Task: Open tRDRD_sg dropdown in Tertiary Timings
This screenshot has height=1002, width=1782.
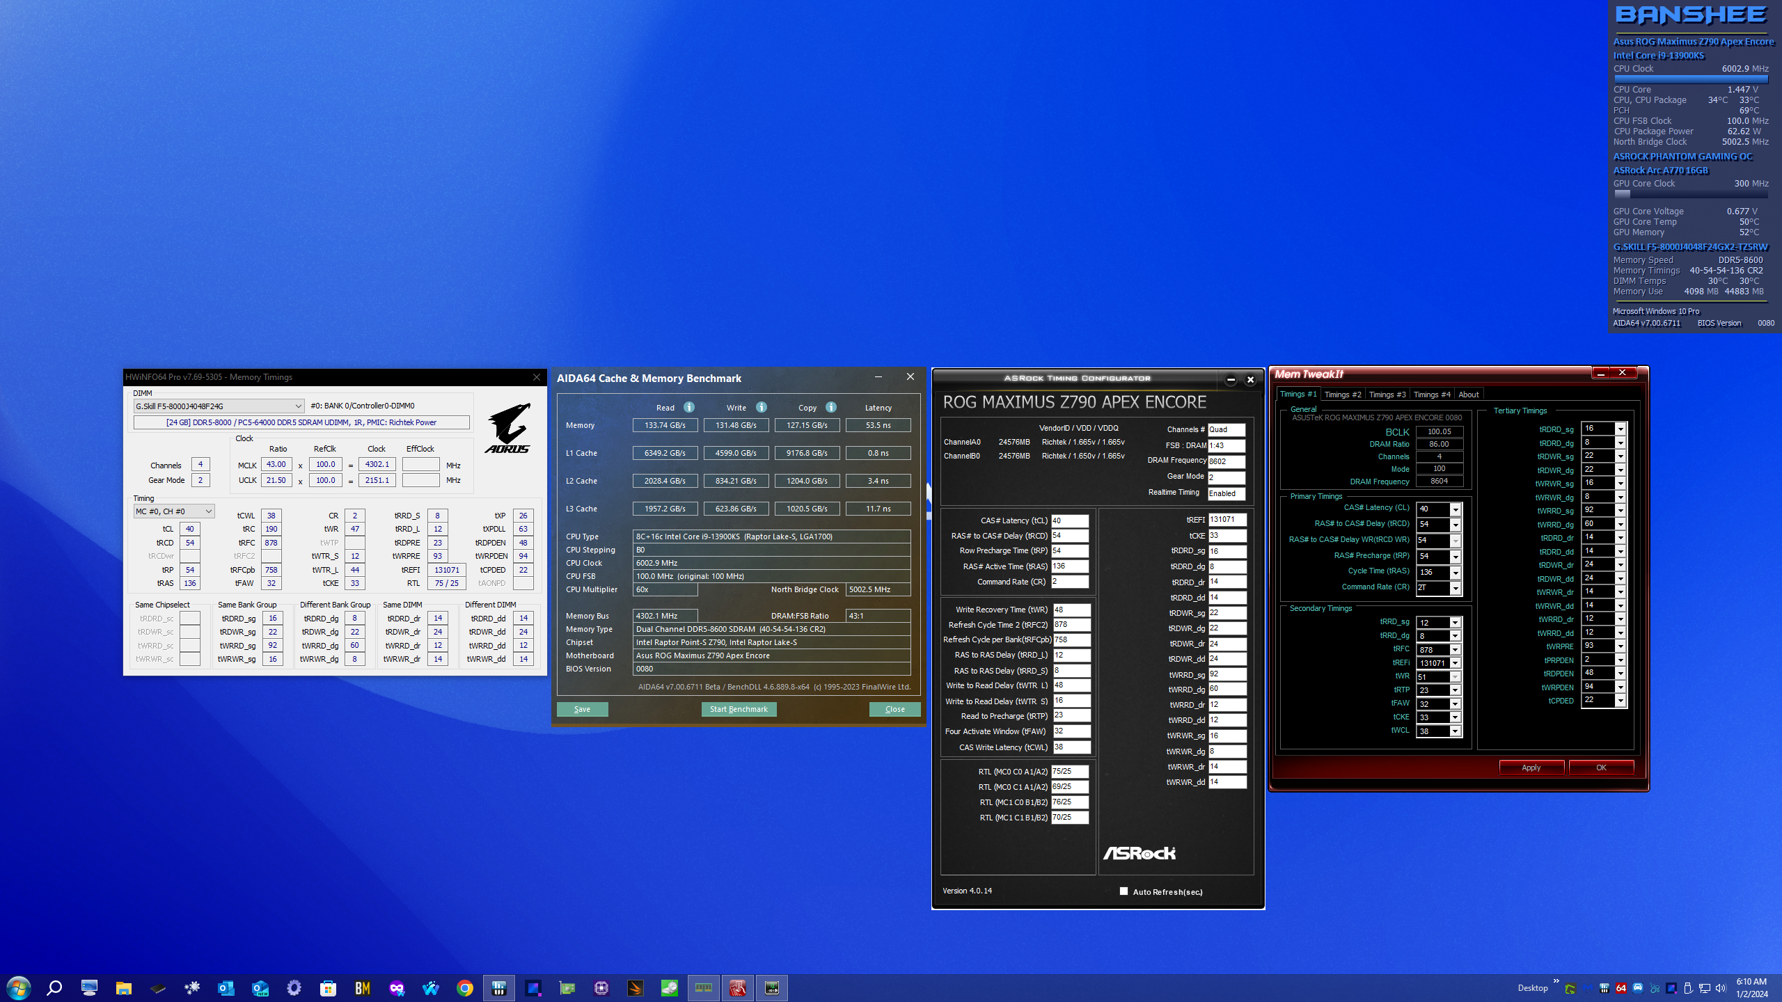Action: (x=1621, y=429)
